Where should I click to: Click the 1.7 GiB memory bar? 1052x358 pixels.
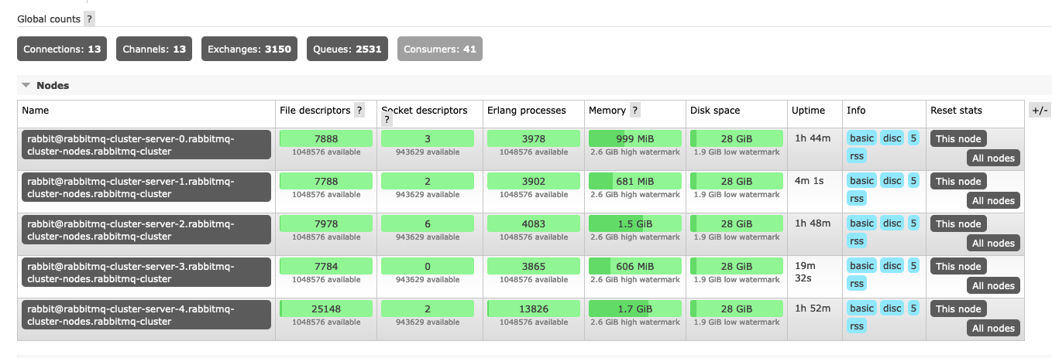[x=635, y=309]
